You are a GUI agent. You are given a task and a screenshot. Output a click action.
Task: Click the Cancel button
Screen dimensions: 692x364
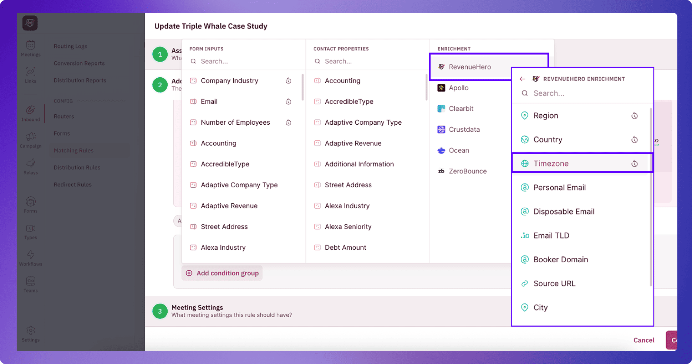(x=644, y=340)
